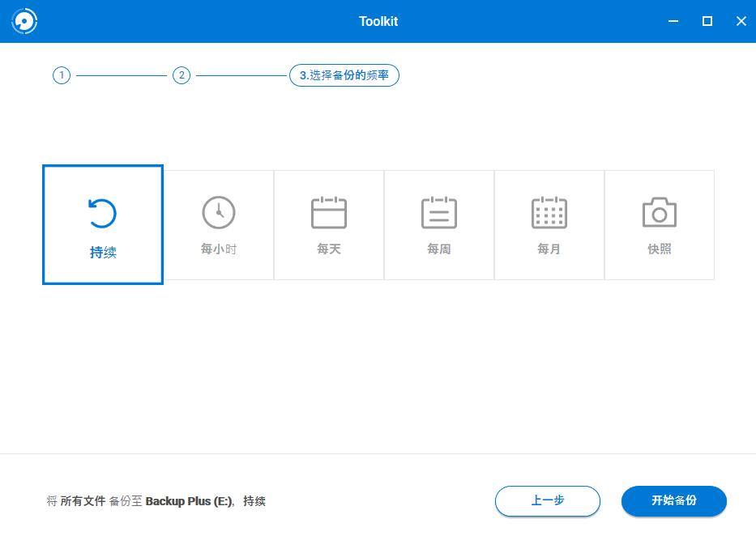Open step 2 indicator
The image size is (756, 536).
tap(182, 74)
